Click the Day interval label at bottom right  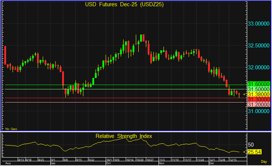pos(263,162)
